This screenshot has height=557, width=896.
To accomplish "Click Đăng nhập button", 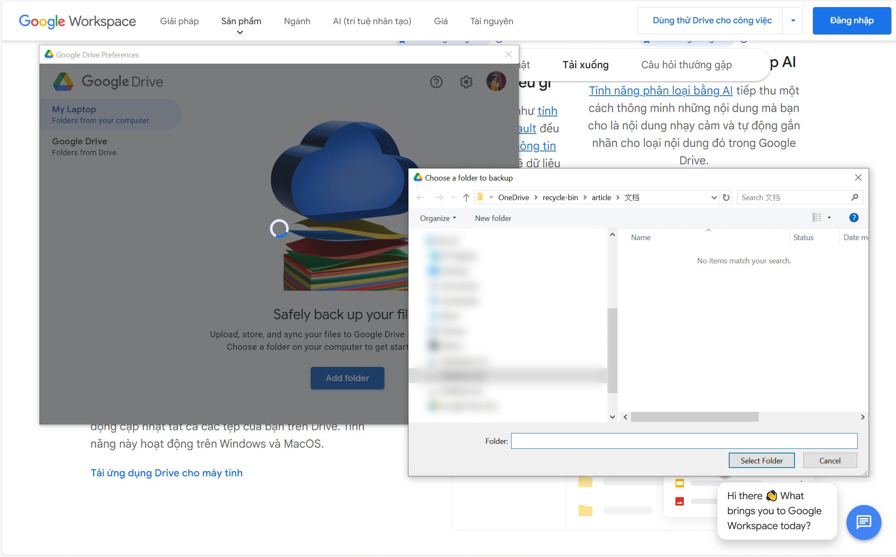I will click(851, 20).
